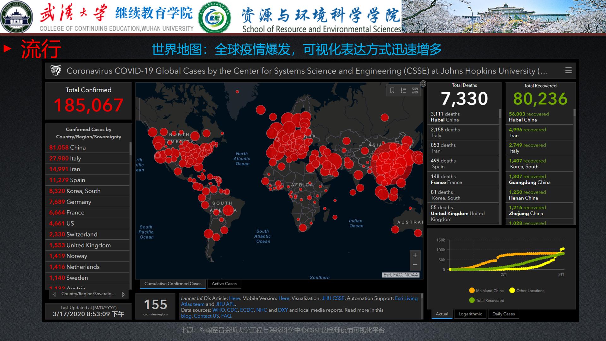
Task: Switch to the Active Cases tab
Action: click(x=224, y=284)
